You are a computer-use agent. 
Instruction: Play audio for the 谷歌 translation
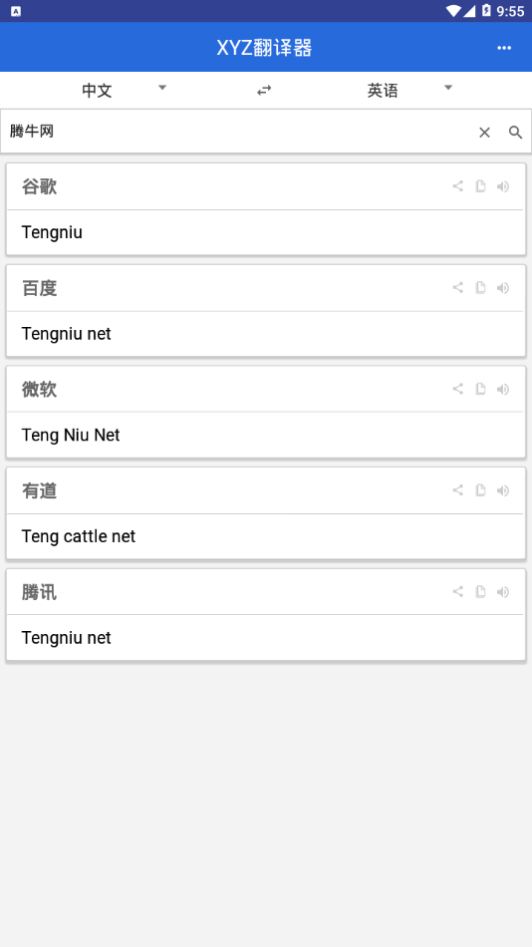point(503,186)
